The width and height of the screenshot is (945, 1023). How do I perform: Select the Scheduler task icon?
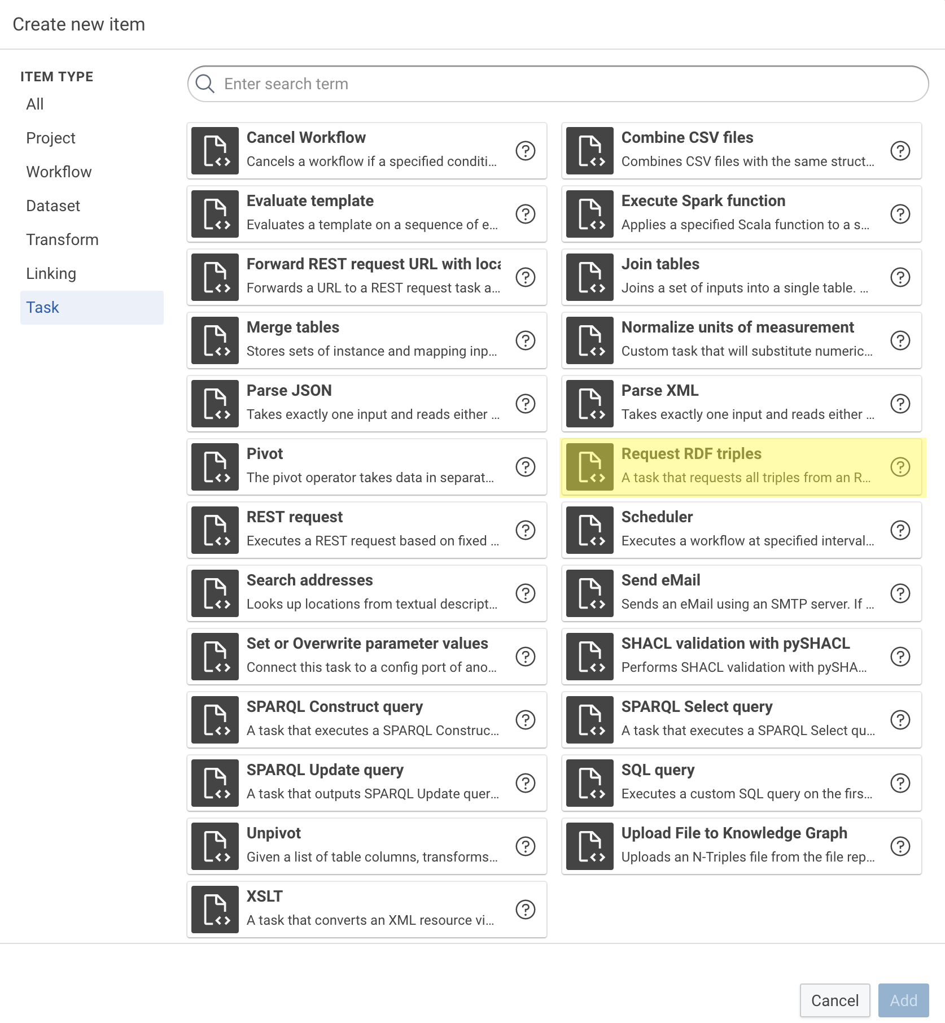[589, 530]
